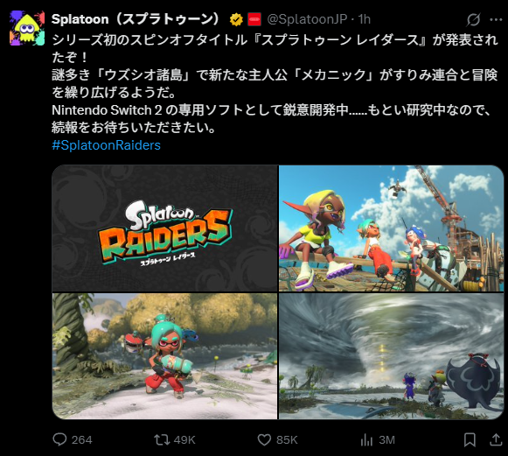508x456 pixels.
Task: Open the tornado storm image
Action: coord(392,356)
